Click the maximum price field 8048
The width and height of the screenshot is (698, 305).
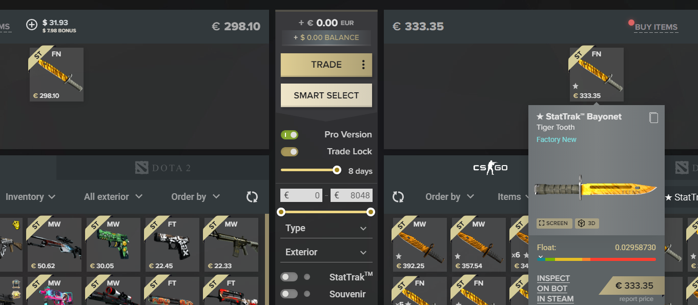[x=351, y=195]
